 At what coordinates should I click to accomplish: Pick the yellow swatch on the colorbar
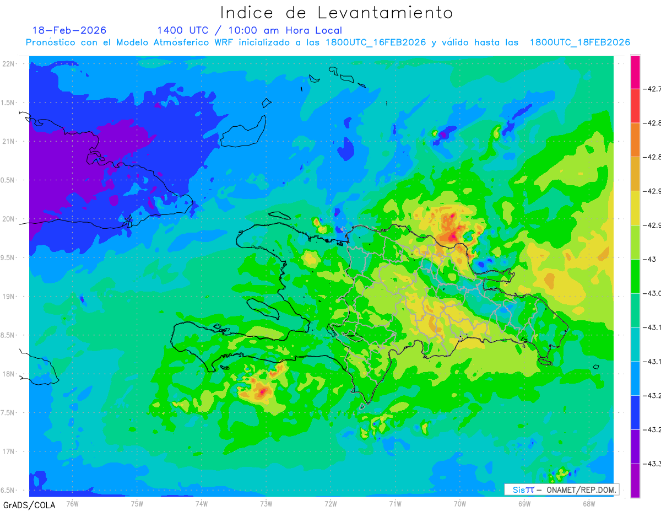pyautogui.click(x=635, y=208)
